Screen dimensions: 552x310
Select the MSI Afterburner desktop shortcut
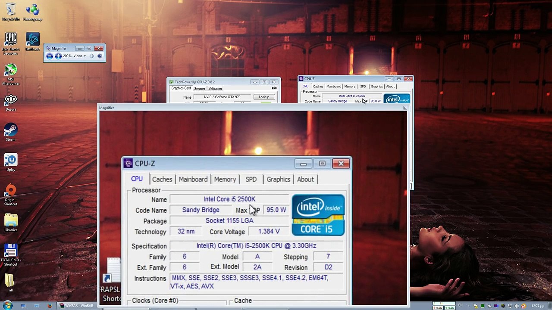(x=11, y=74)
